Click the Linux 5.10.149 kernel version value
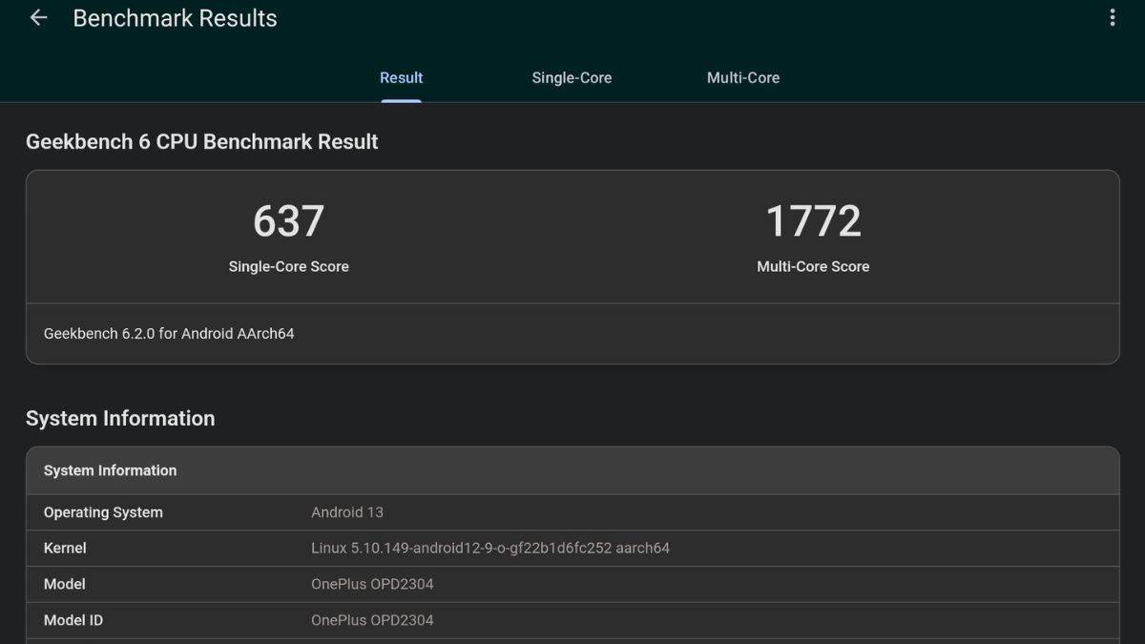 pos(490,549)
